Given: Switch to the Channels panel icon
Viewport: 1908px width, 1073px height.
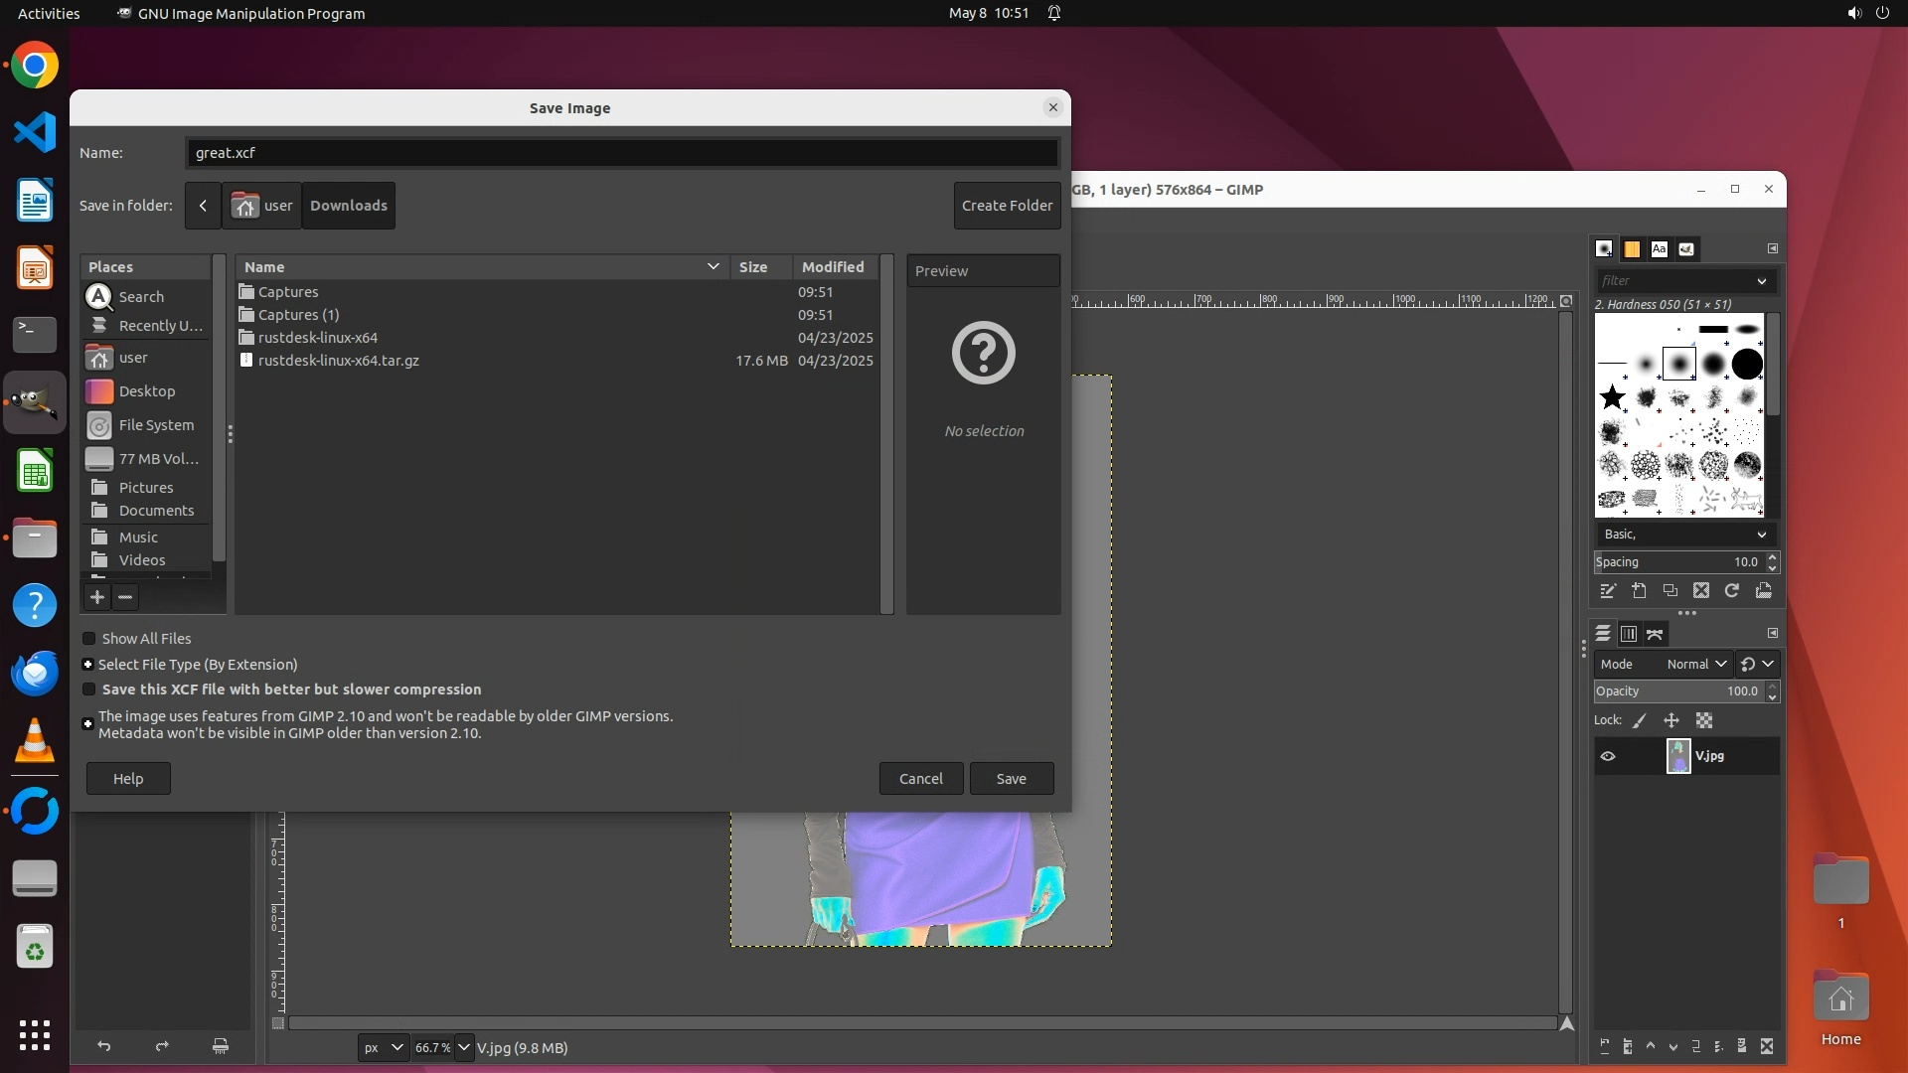Looking at the screenshot, I should pyautogui.click(x=1629, y=634).
